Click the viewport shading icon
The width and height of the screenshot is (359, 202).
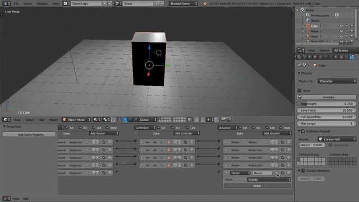(96, 120)
